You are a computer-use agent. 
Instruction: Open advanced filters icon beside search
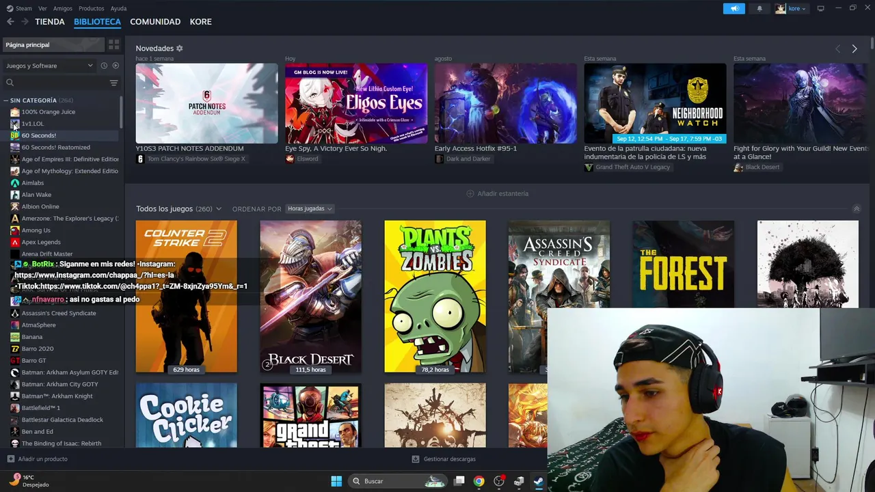pyautogui.click(x=114, y=83)
